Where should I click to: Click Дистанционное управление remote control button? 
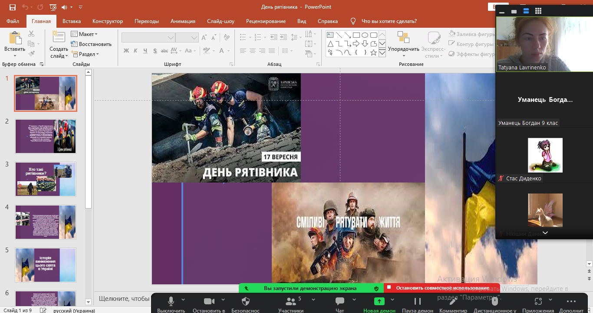[x=495, y=304]
